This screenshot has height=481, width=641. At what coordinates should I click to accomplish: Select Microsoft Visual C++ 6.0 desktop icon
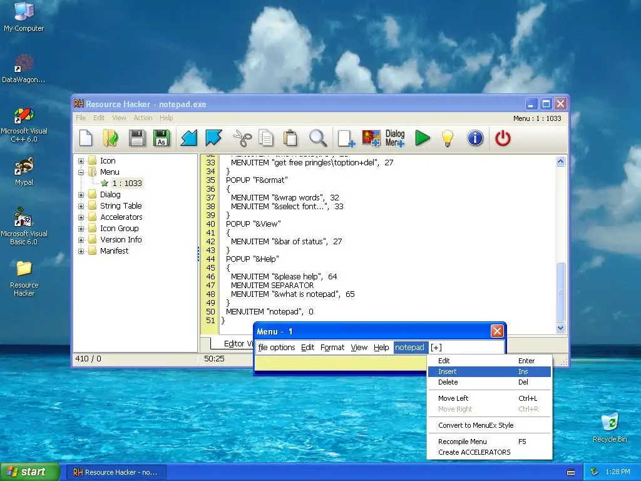point(24,125)
